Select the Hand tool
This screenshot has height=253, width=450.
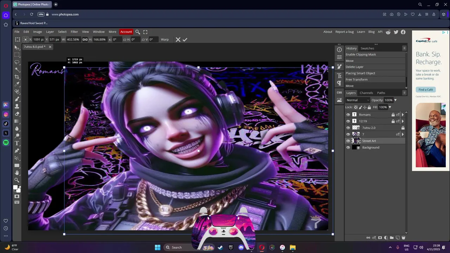(x=17, y=173)
